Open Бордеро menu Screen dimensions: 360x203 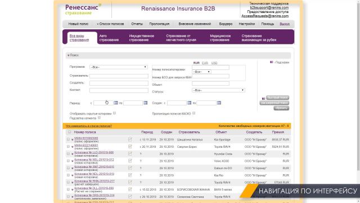pos(226,24)
